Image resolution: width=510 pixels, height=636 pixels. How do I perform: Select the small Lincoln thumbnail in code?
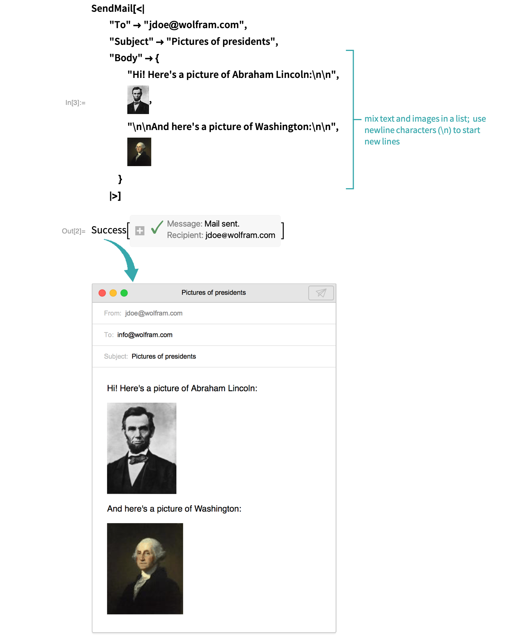click(138, 100)
